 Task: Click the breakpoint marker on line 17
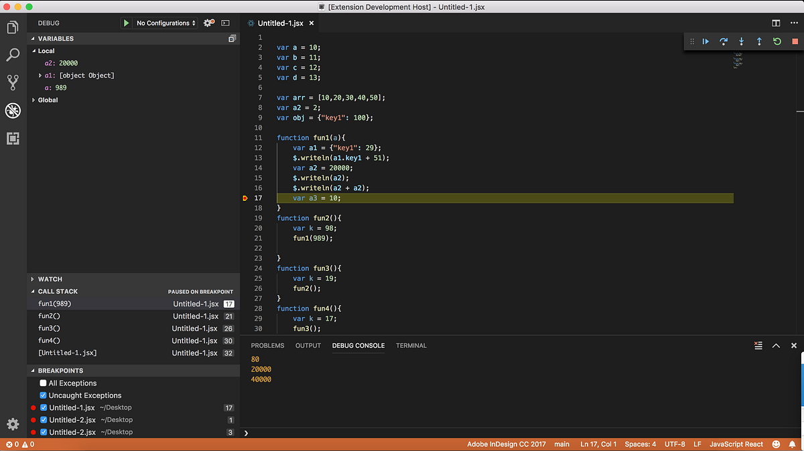click(x=245, y=199)
